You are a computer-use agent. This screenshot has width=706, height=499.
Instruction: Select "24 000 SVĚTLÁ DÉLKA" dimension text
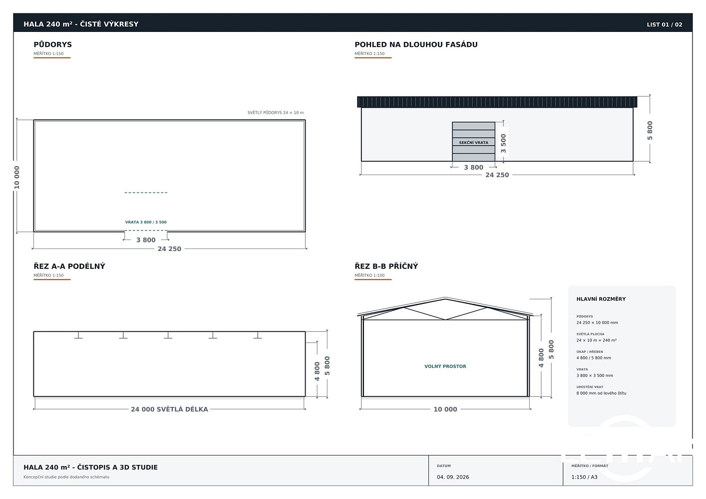pyautogui.click(x=169, y=409)
